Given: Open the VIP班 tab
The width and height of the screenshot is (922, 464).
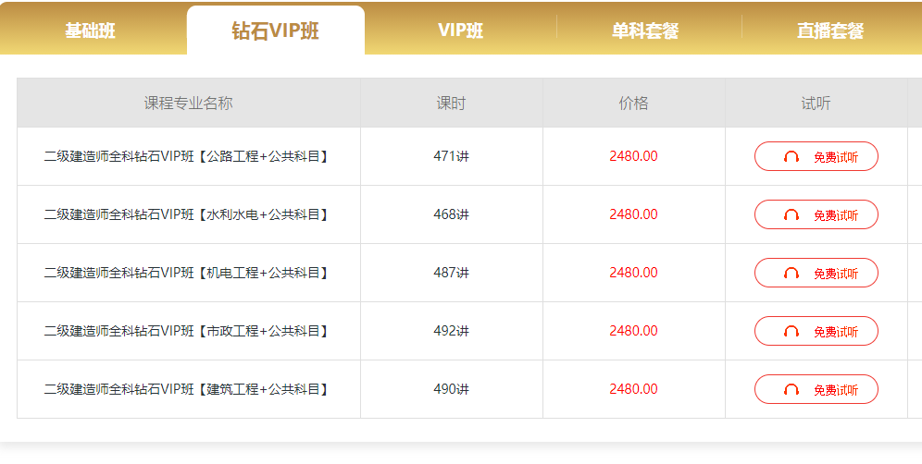Looking at the screenshot, I should (x=460, y=31).
